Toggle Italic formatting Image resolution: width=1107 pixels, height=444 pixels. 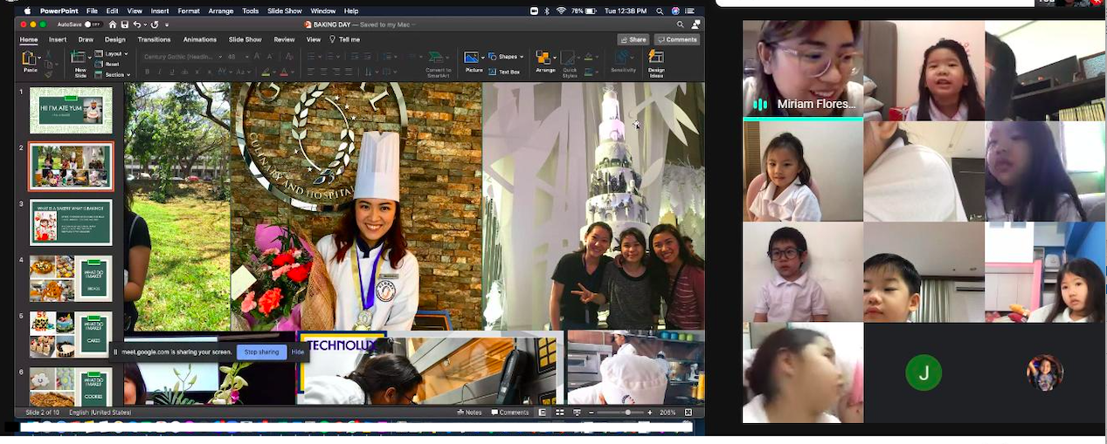pyautogui.click(x=159, y=72)
